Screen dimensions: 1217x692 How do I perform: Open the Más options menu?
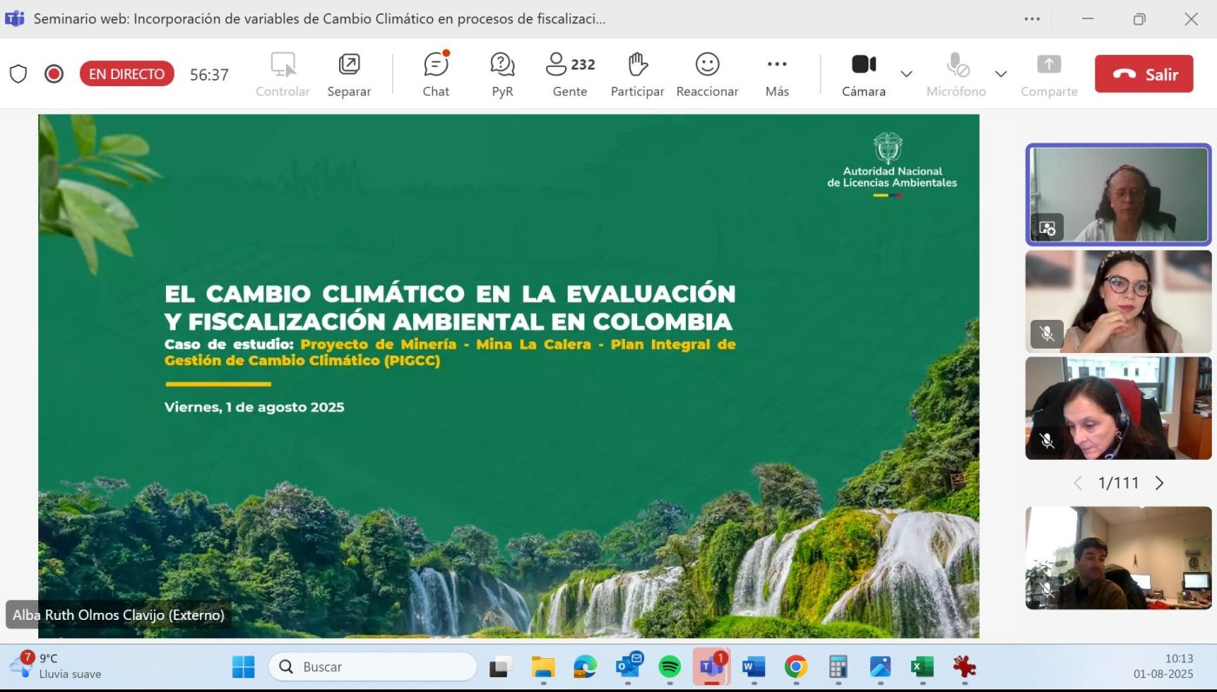[x=777, y=74]
